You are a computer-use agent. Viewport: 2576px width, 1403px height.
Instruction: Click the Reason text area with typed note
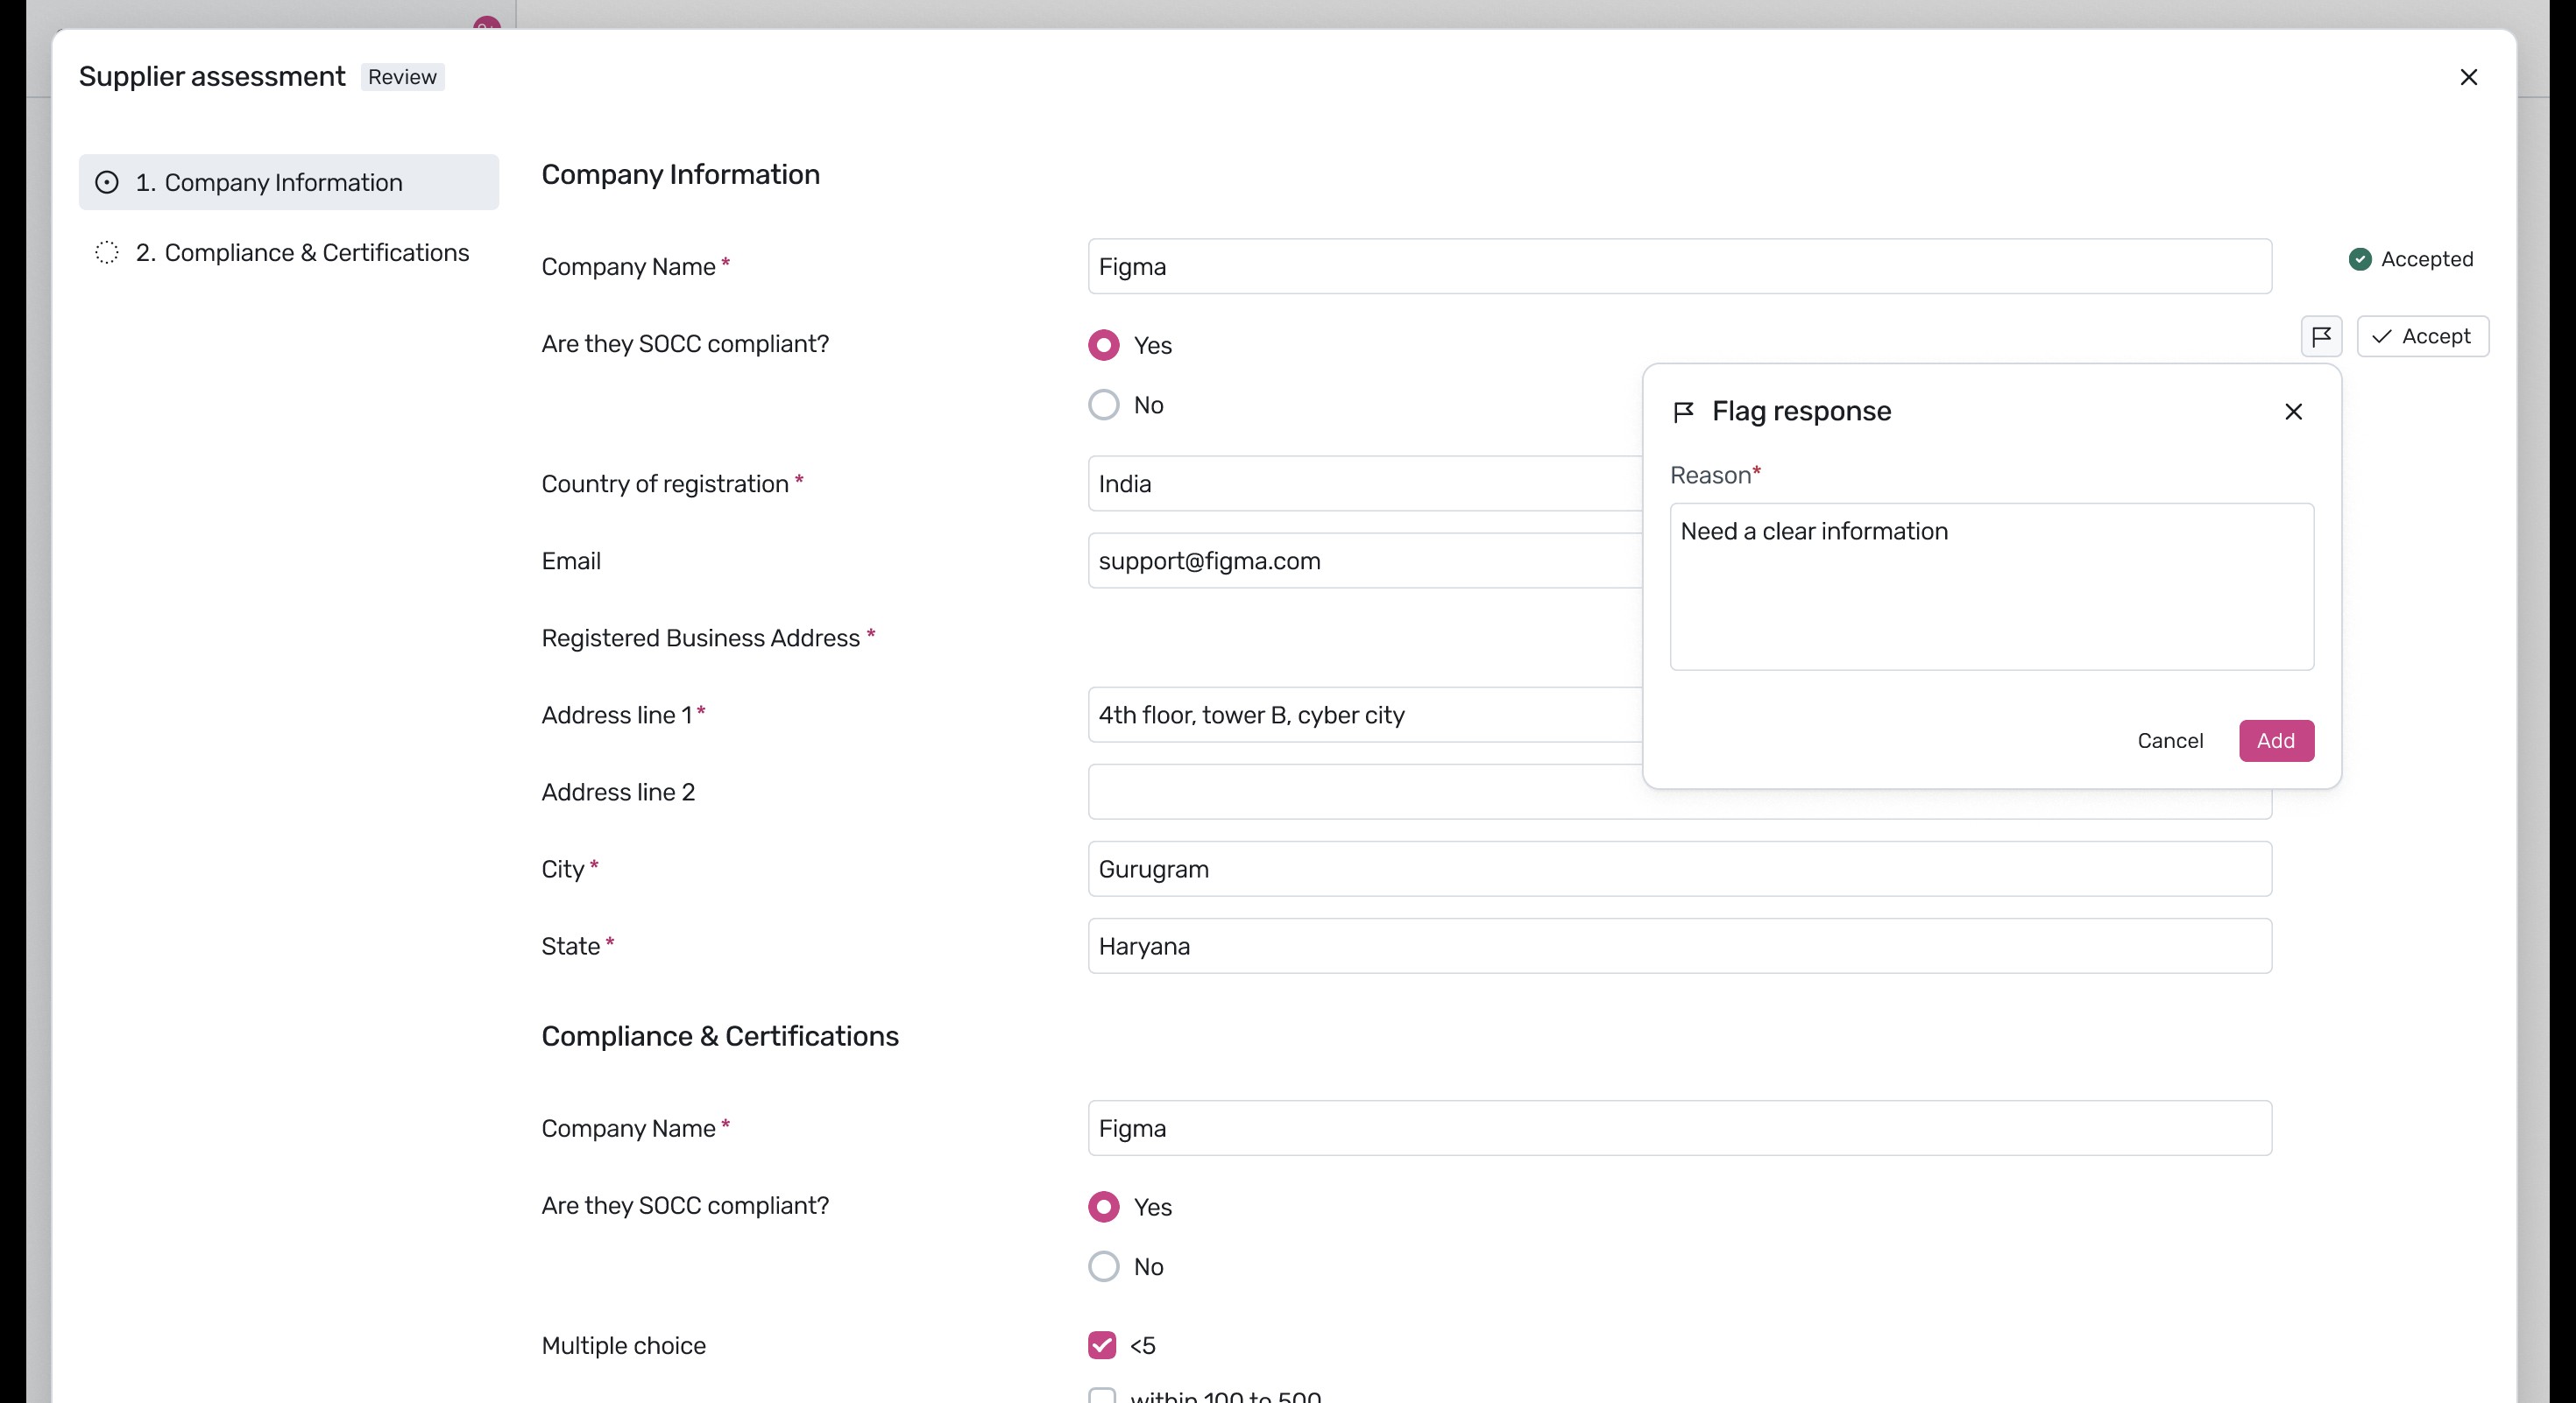pyautogui.click(x=1991, y=587)
